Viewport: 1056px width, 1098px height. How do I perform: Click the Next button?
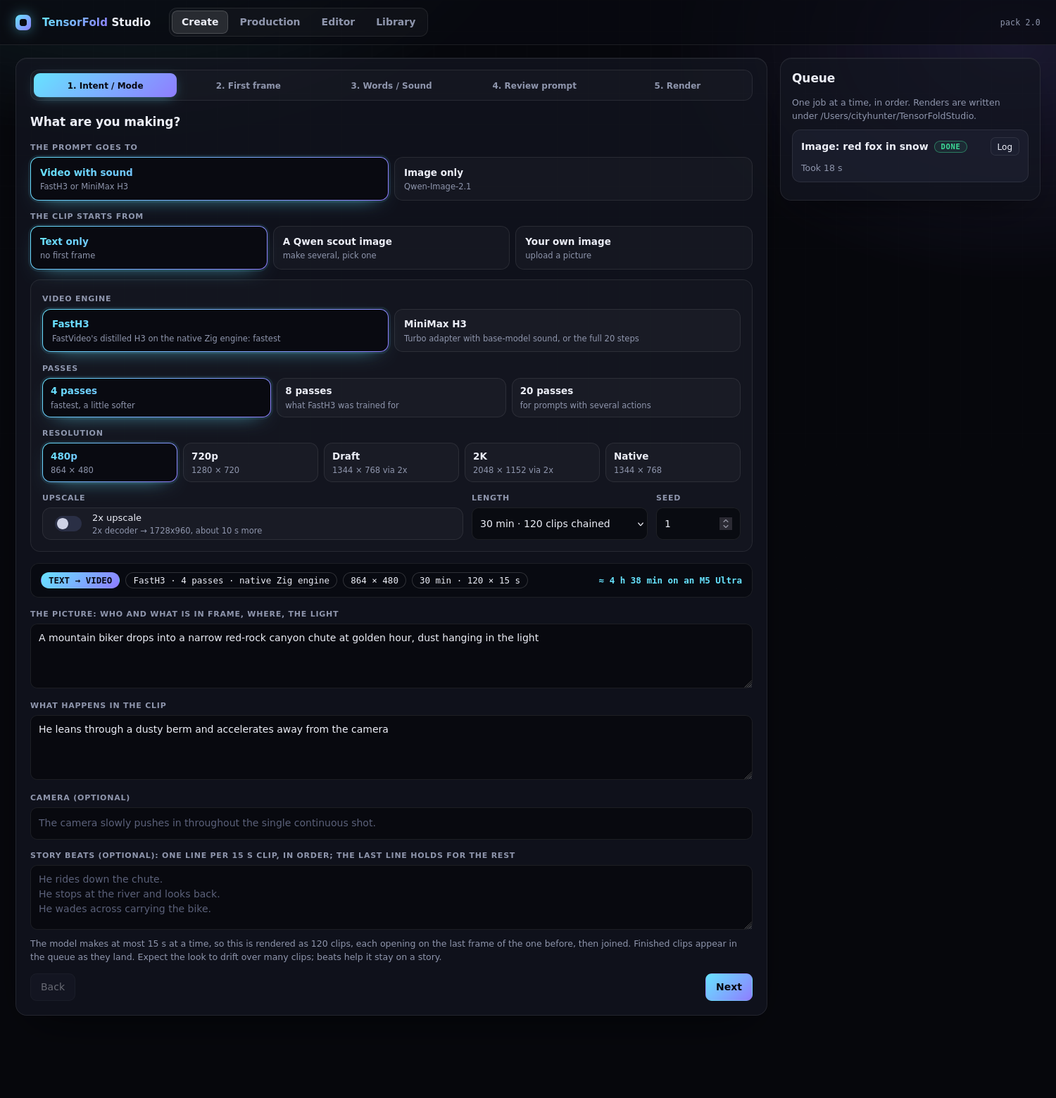coord(729,987)
